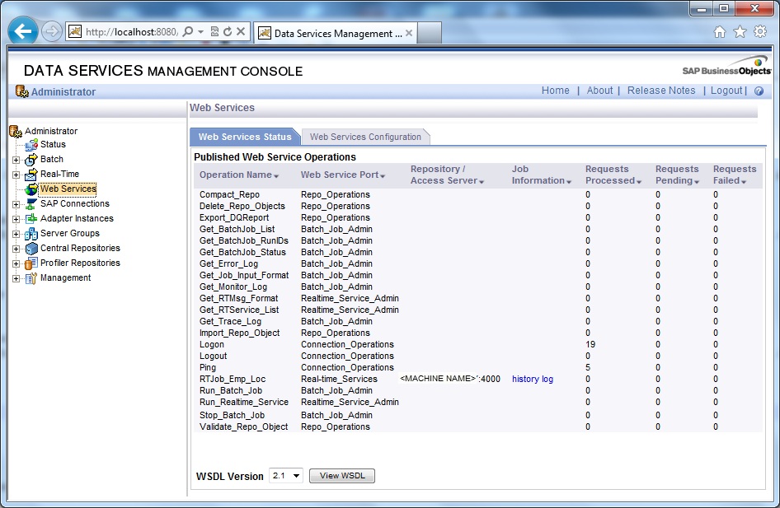
Task: Refresh the page with the reload icon
Action: click(228, 32)
